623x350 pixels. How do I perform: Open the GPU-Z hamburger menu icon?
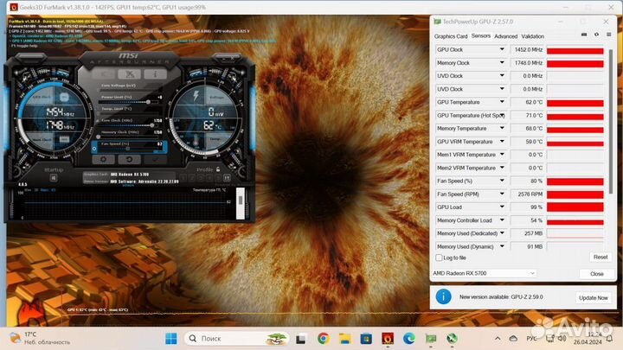(x=608, y=35)
